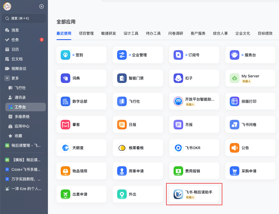Switch to the 综合人事 tab

(220, 33)
